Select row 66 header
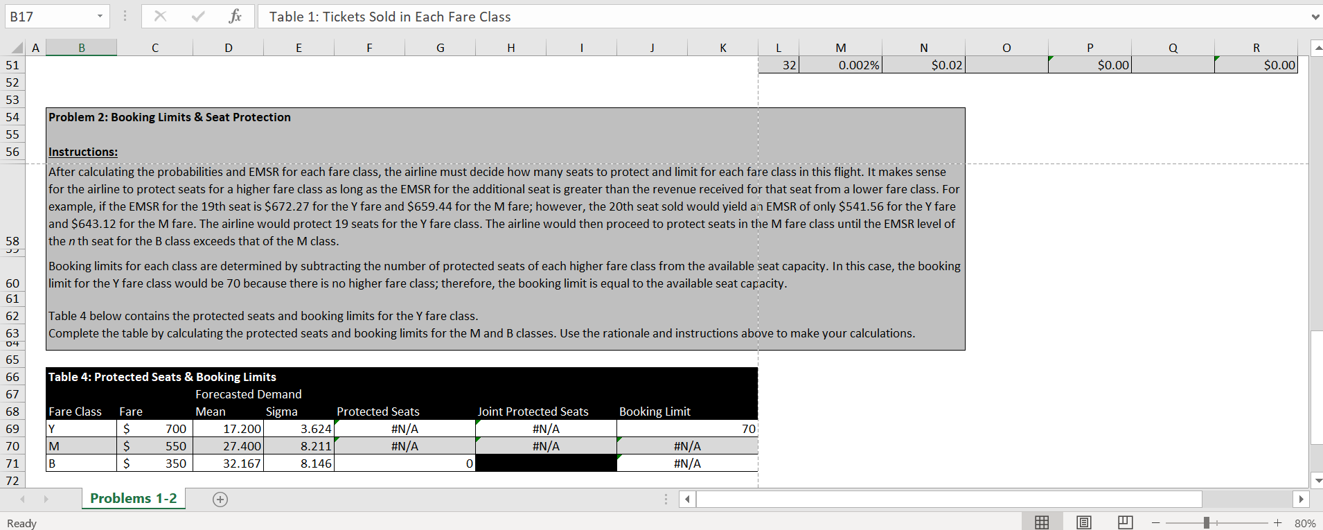This screenshot has width=1323, height=530. tap(12, 377)
